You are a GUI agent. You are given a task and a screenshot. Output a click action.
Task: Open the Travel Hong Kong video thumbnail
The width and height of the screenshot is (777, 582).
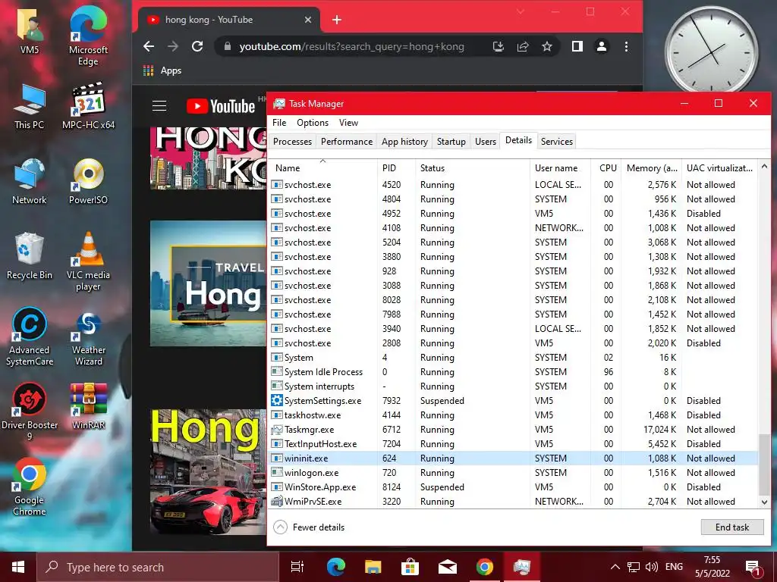point(208,283)
